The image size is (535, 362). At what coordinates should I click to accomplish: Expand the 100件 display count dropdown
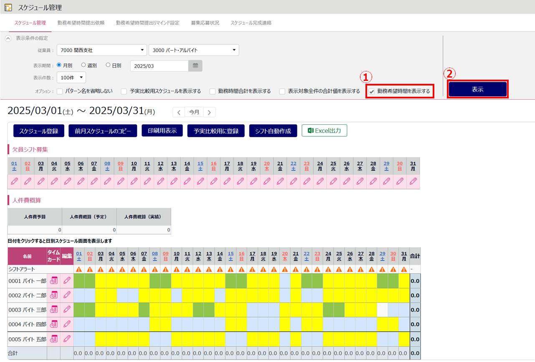(x=71, y=78)
